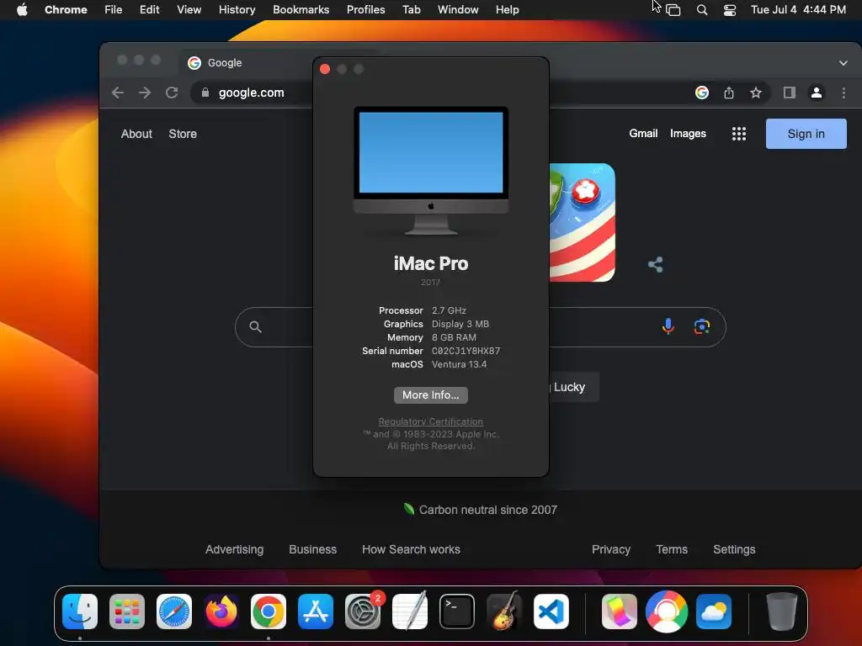
Task: Open the Chrome three-dot menu
Action: (843, 93)
